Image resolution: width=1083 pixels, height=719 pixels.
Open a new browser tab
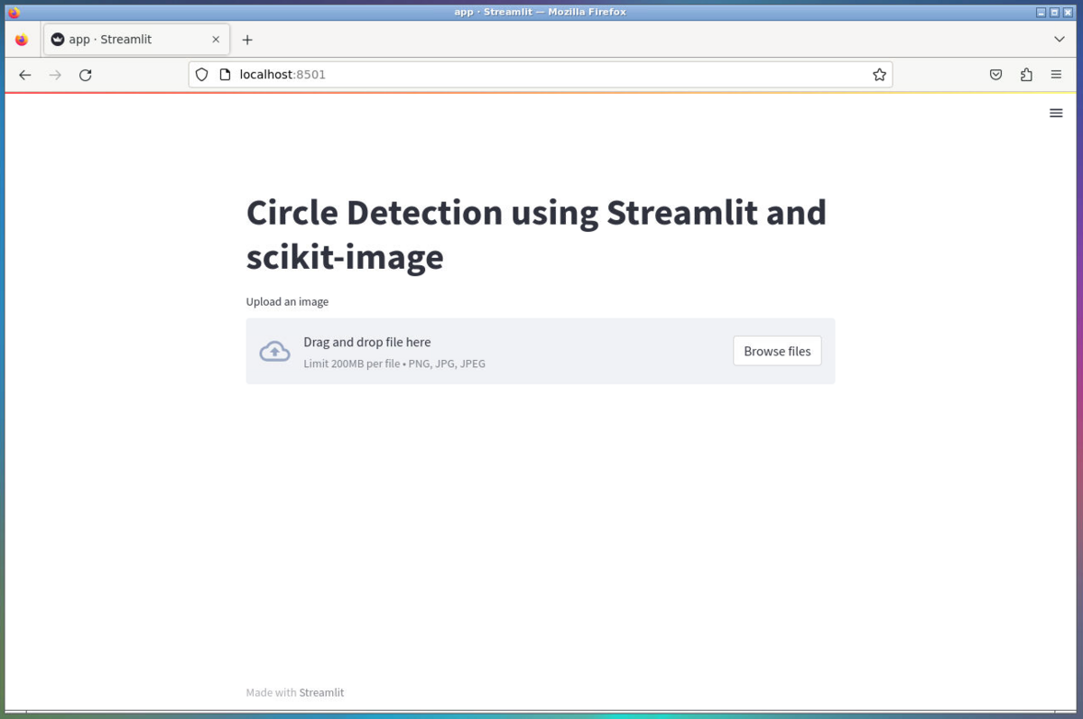tap(247, 40)
